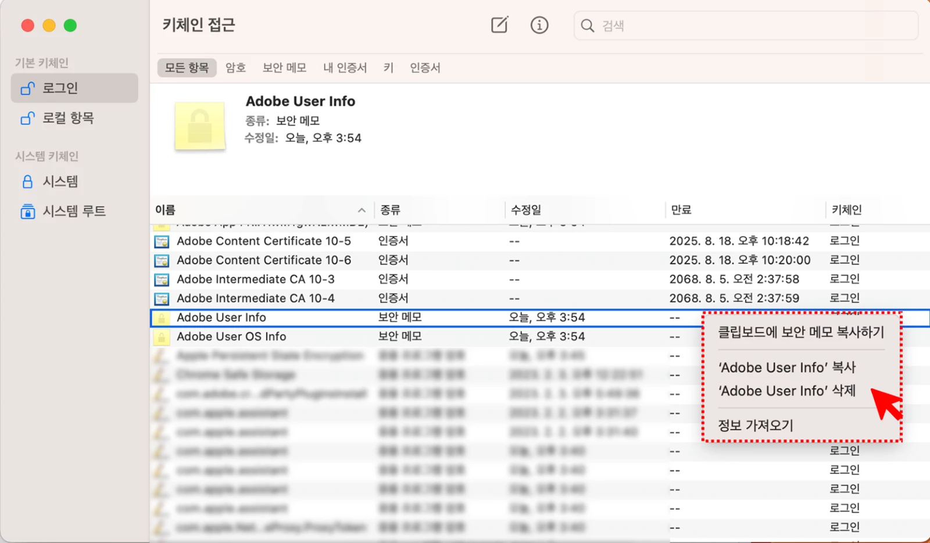The height and width of the screenshot is (543, 930).
Task: Click the open padlock icon beside 로컬 항목
Action: (27, 118)
